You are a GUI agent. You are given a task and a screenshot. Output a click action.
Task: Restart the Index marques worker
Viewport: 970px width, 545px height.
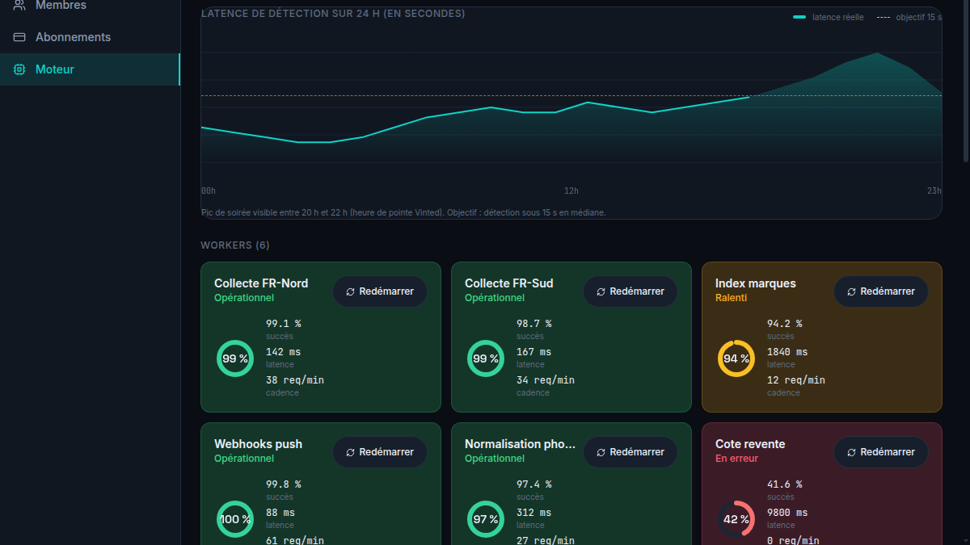[x=881, y=291]
